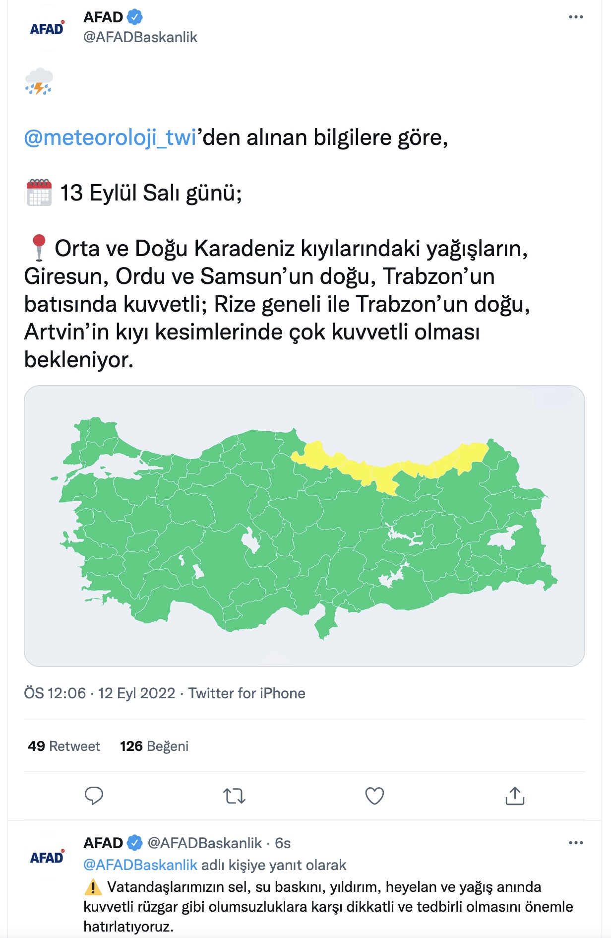Open more options menu on reply tweet
This screenshot has width=611, height=938.
coord(576,843)
